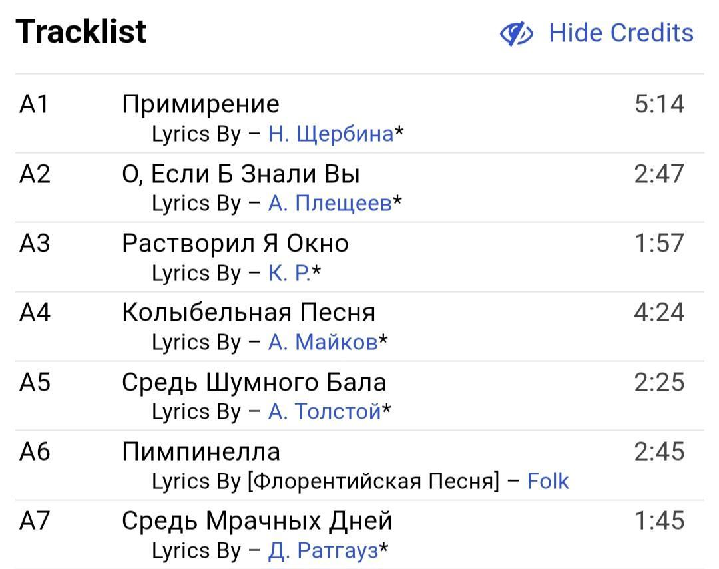
Task: Select track title О, Если Б Знали Вы
Action: coord(241,174)
